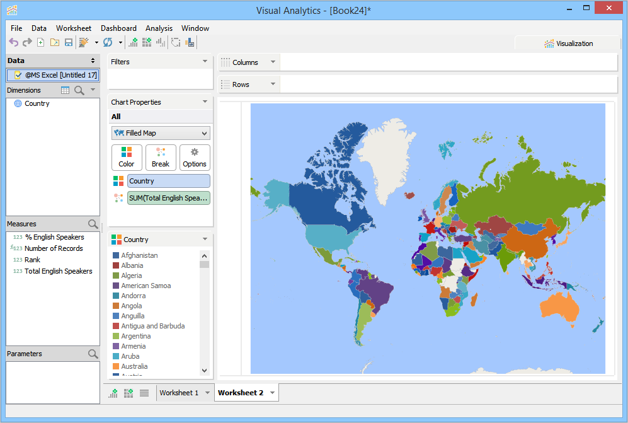Open the Filled Map chart type combo box
Viewport: 628px width, 423px height.
click(x=161, y=133)
